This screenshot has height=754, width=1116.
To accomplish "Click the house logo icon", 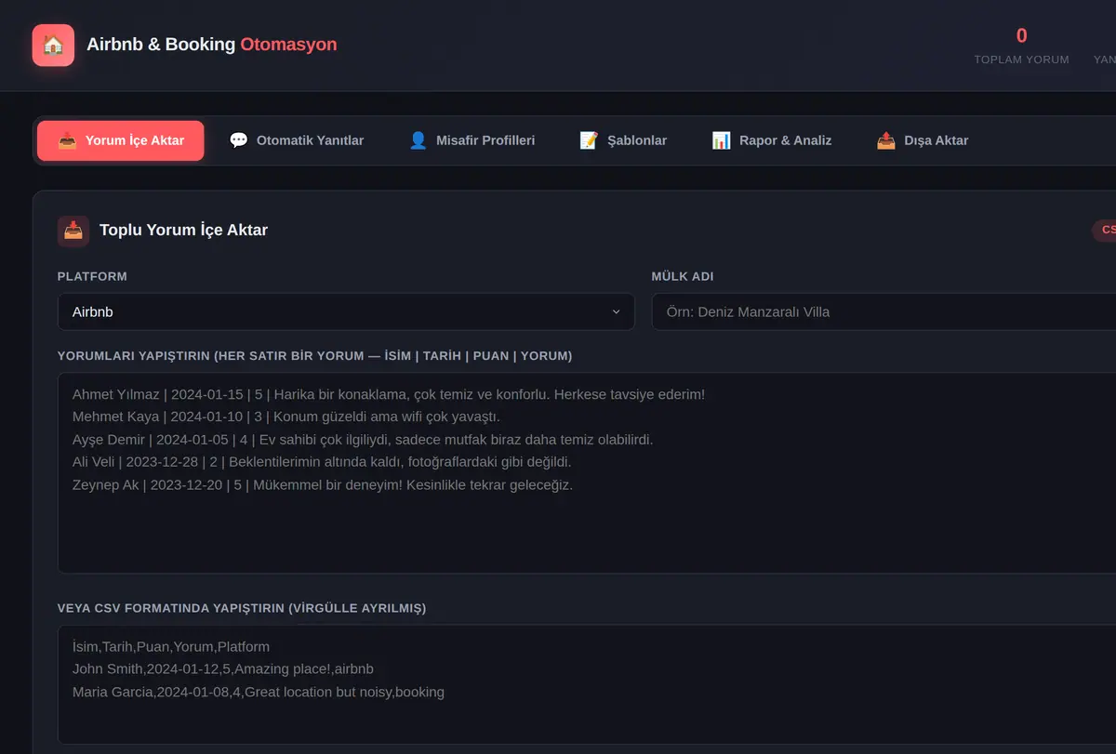I will pyautogui.click(x=53, y=45).
